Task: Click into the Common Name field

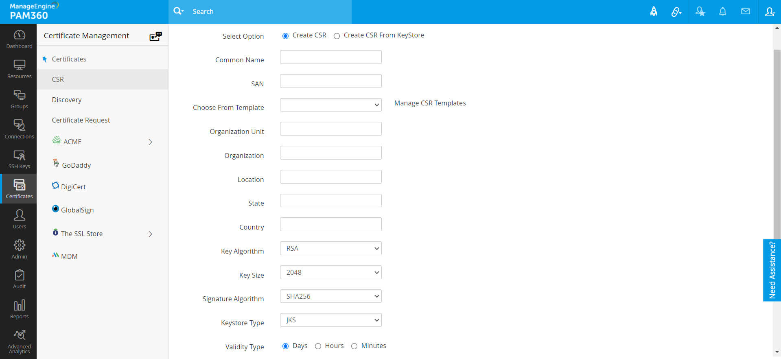Action: (x=331, y=57)
